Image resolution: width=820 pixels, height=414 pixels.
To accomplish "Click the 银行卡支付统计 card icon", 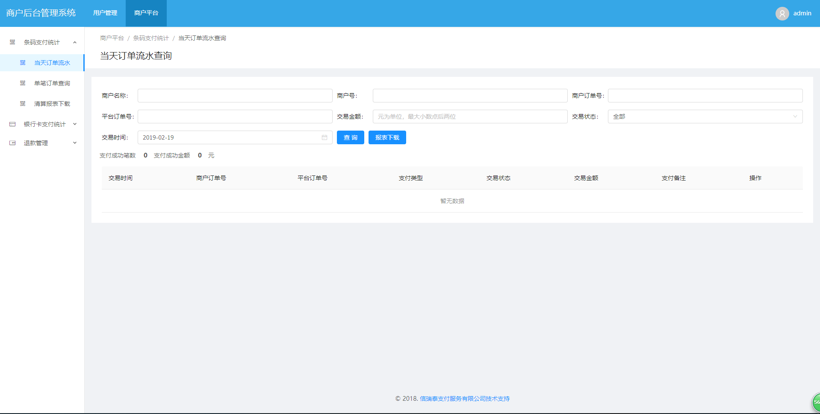I will [12, 124].
